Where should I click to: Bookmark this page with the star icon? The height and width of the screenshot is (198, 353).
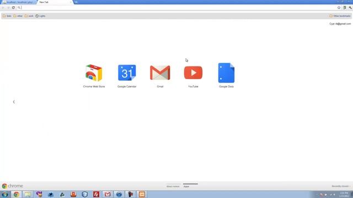[x=339, y=8]
